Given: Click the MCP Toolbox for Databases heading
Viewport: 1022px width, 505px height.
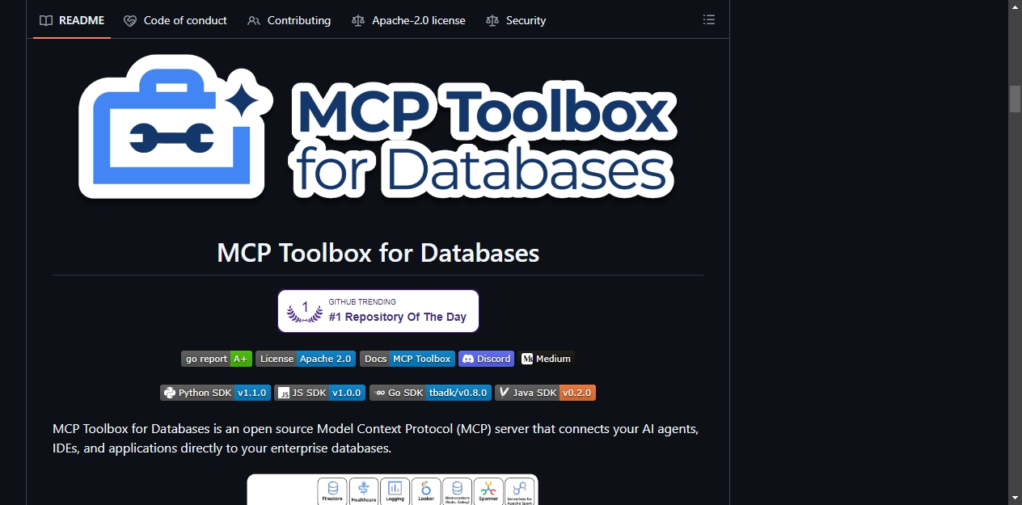Looking at the screenshot, I should tap(378, 253).
